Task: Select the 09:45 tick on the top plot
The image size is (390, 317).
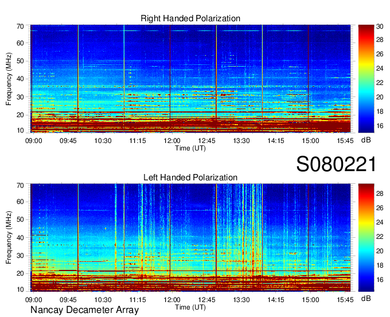Action: (68, 141)
